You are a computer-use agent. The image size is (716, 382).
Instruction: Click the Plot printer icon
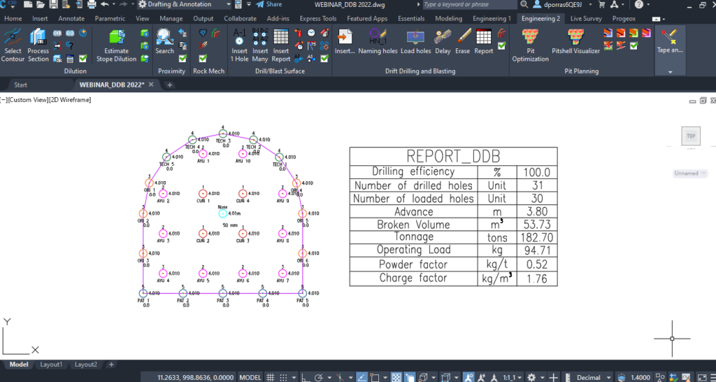coord(92,5)
